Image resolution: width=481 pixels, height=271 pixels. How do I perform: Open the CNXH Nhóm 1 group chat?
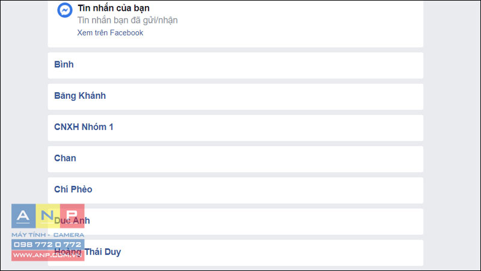[235, 128]
